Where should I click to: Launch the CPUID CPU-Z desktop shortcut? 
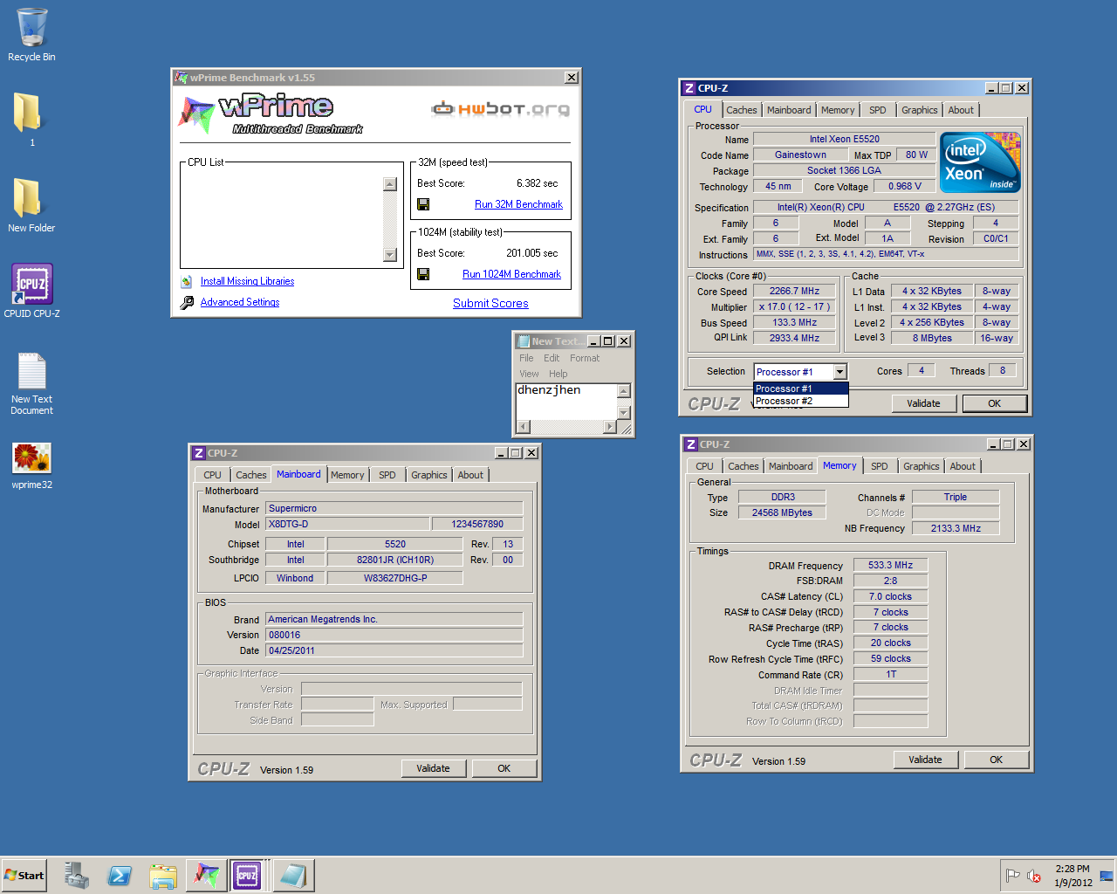tap(31, 290)
